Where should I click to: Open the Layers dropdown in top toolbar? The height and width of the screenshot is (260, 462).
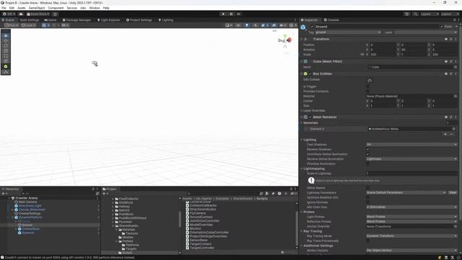point(430,14)
